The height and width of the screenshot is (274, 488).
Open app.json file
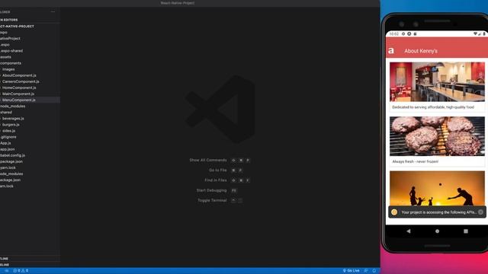pos(7,149)
